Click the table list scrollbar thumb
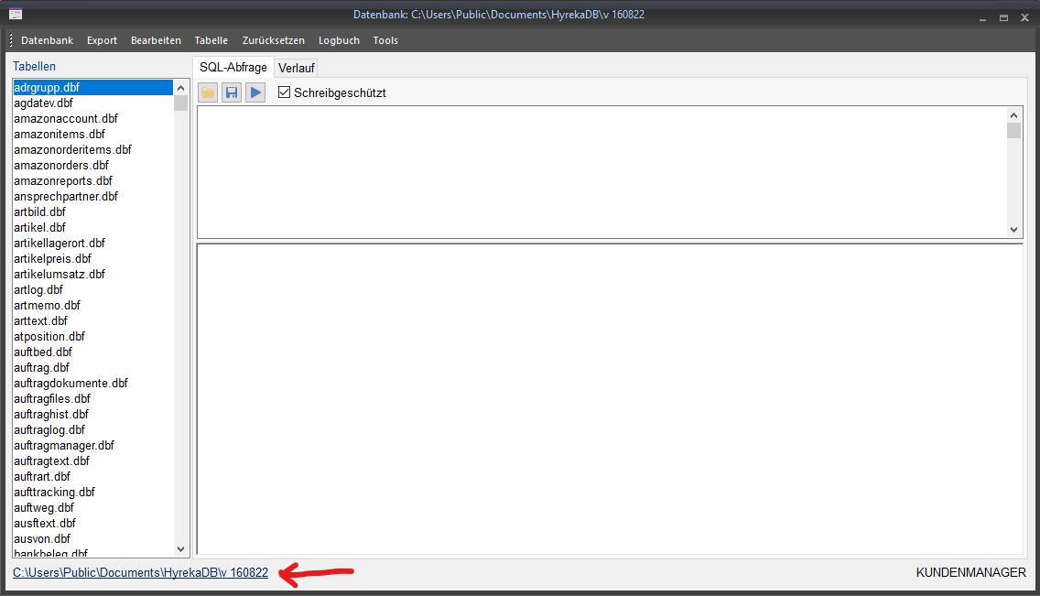Image resolution: width=1040 pixels, height=596 pixels. pyautogui.click(x=180, y=103)
